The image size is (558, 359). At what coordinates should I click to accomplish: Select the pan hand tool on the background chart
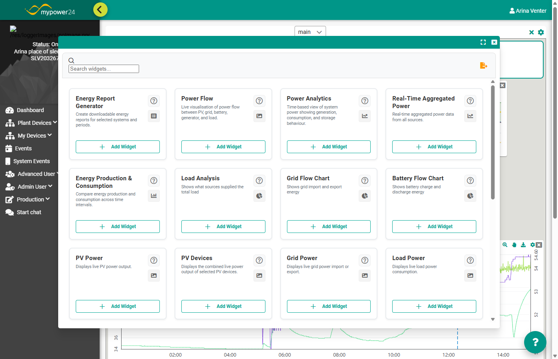click(x=514, y=245)
